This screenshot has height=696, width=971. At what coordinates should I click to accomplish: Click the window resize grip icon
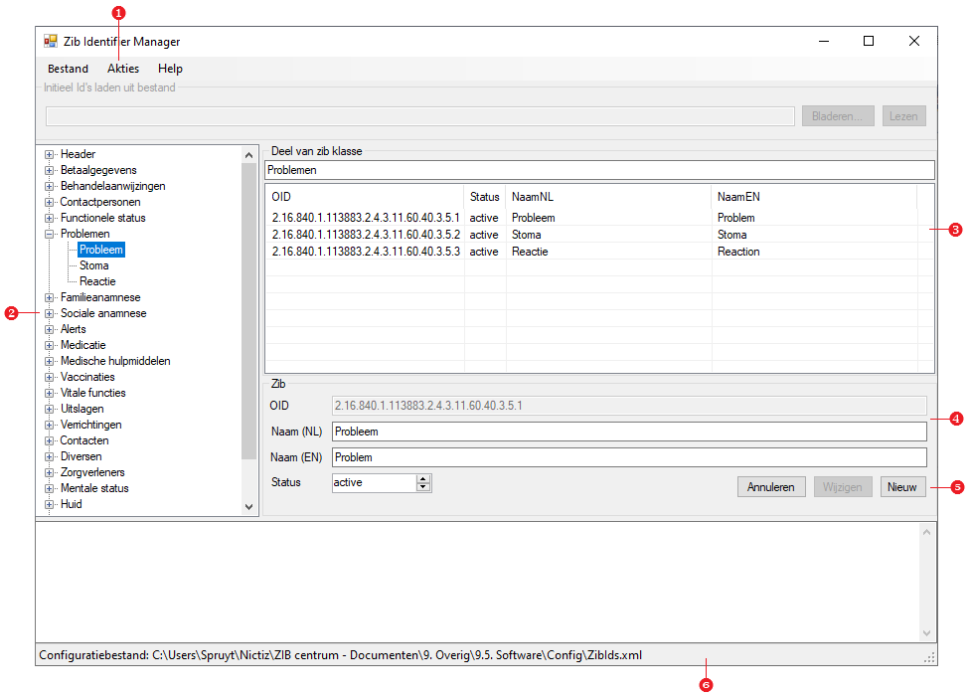pos(929,658)
